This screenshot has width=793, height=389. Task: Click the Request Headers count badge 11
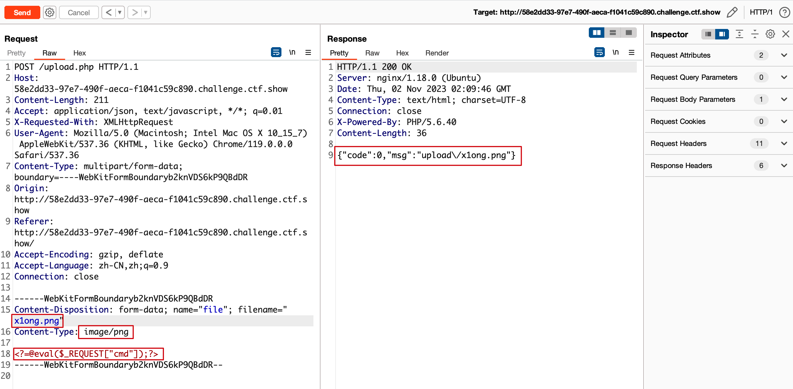759,143
